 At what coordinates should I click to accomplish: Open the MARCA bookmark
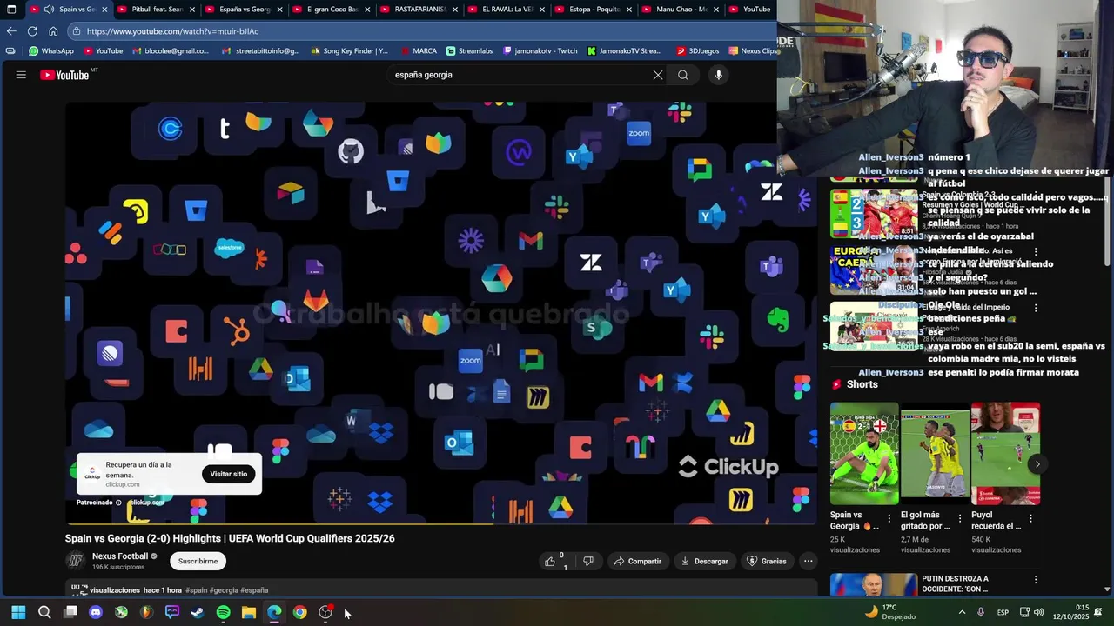point(418,51)
